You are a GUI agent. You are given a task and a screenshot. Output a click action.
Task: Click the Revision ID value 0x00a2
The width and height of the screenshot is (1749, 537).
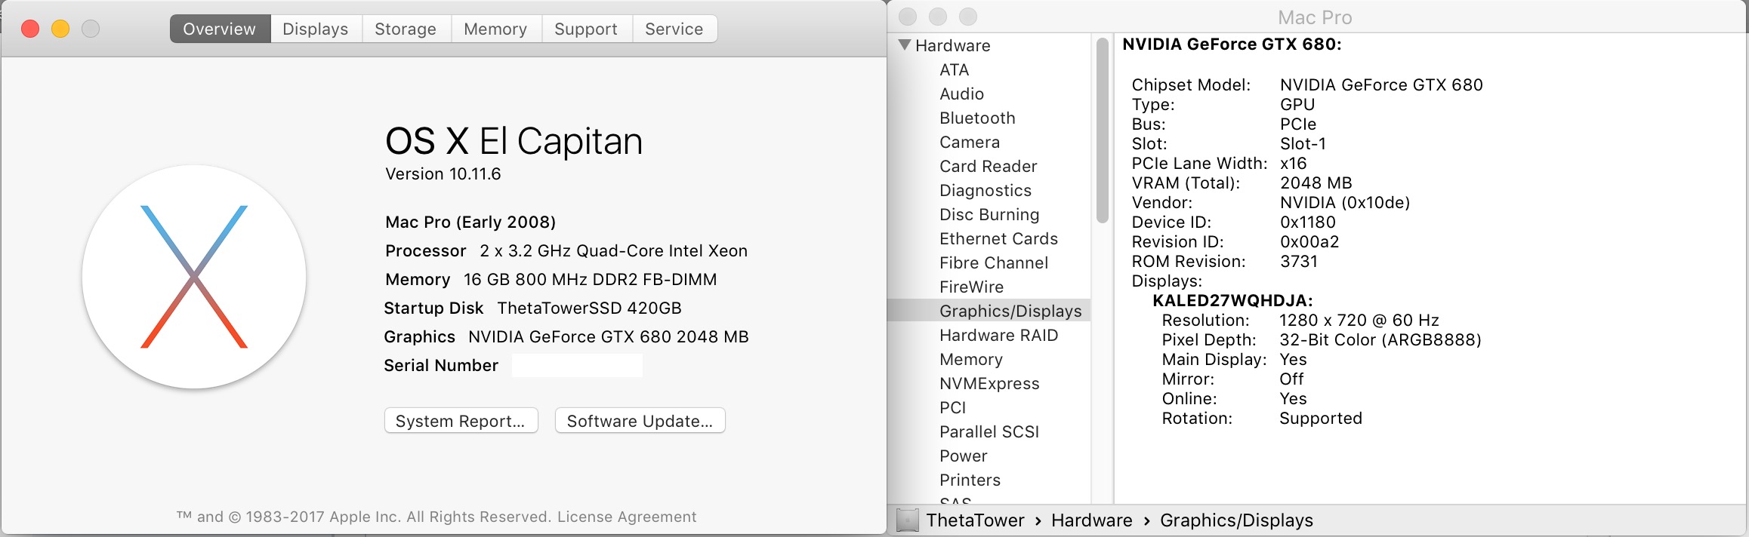pos(1309,241)
